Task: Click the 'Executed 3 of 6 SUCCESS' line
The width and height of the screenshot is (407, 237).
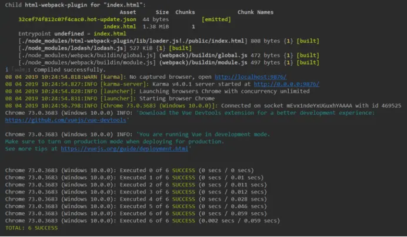Action: click(x=136, y=192)
